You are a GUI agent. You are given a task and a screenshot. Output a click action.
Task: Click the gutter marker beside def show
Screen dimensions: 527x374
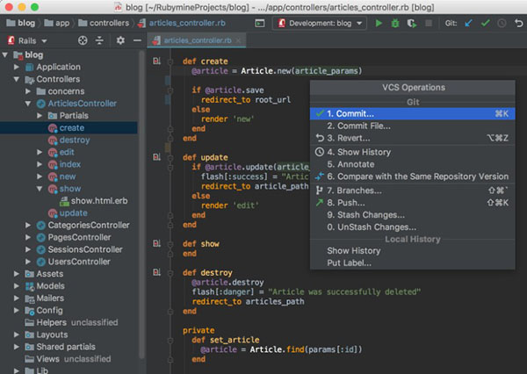pos(156,243)
